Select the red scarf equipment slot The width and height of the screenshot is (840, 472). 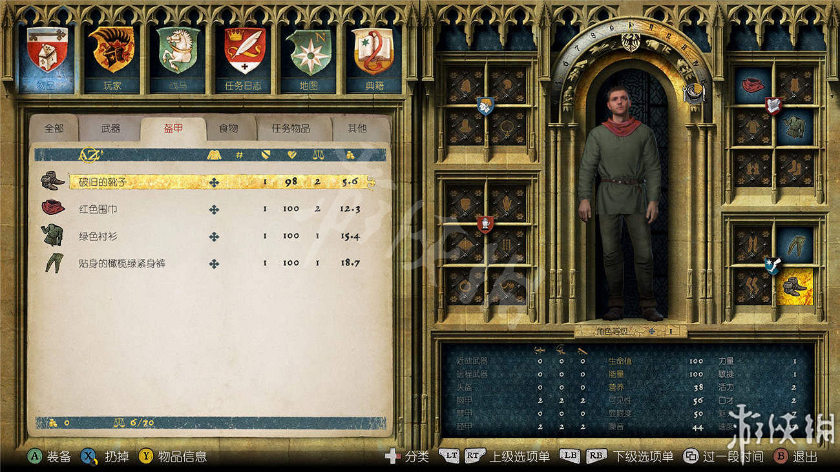coord(752,85)
